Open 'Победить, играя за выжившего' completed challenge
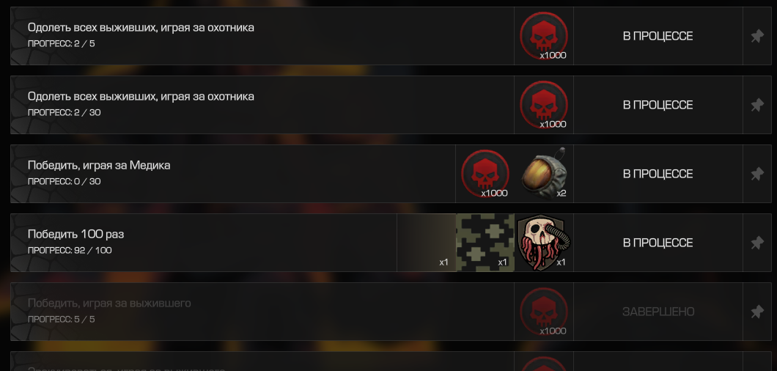Screen dimensions: 777x371 tap(109, 303)
